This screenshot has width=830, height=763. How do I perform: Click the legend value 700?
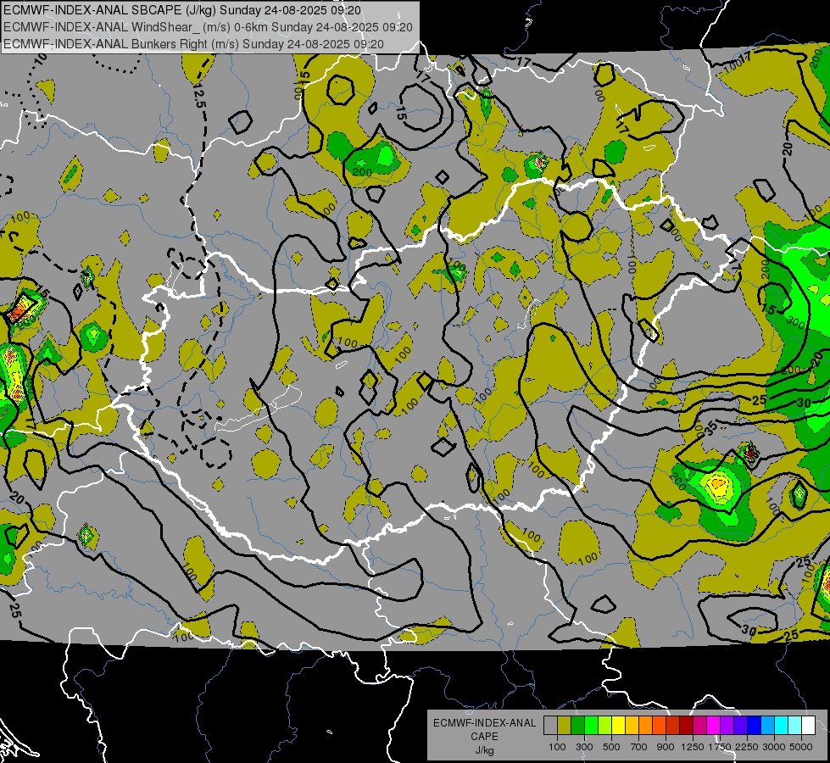[639, 747]
